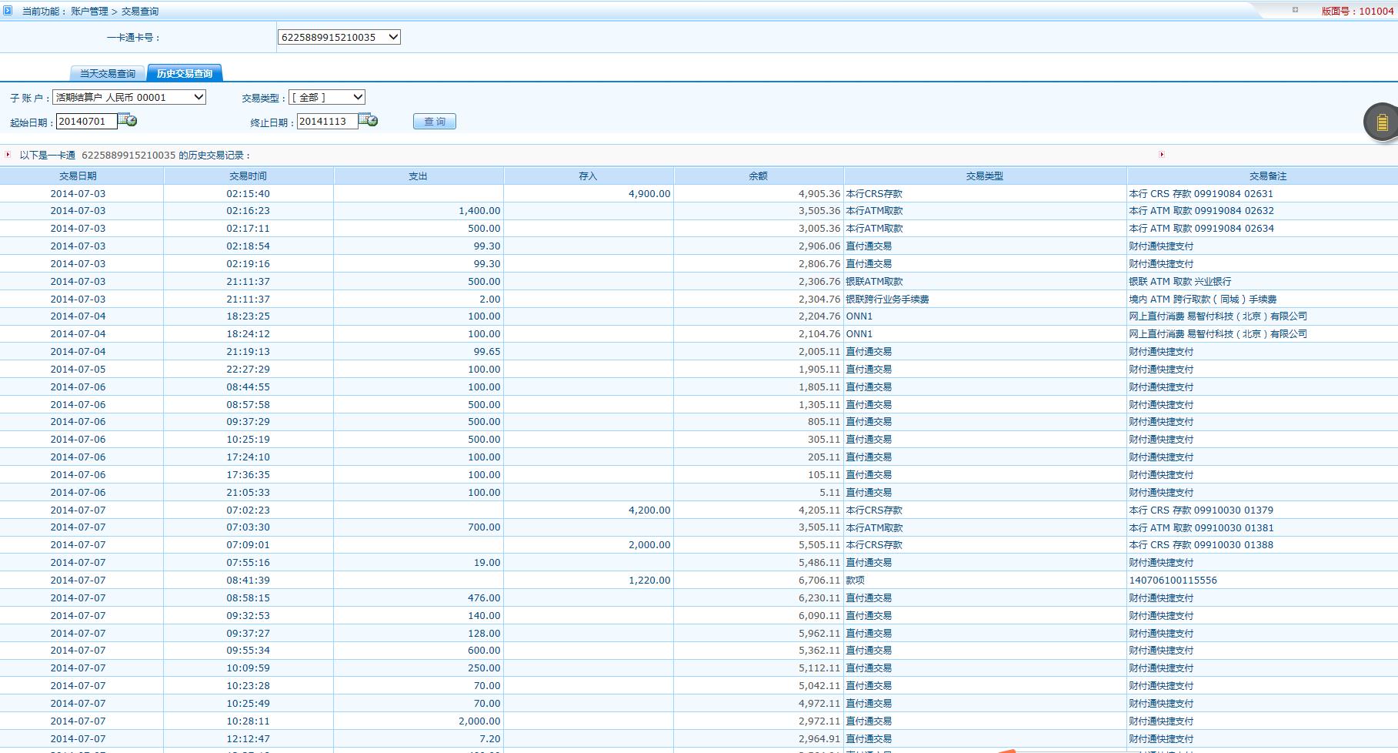This screenshot has width=1398, height=753.
Task: Click the start date calendar picker icon
Action: pos(128,121)
